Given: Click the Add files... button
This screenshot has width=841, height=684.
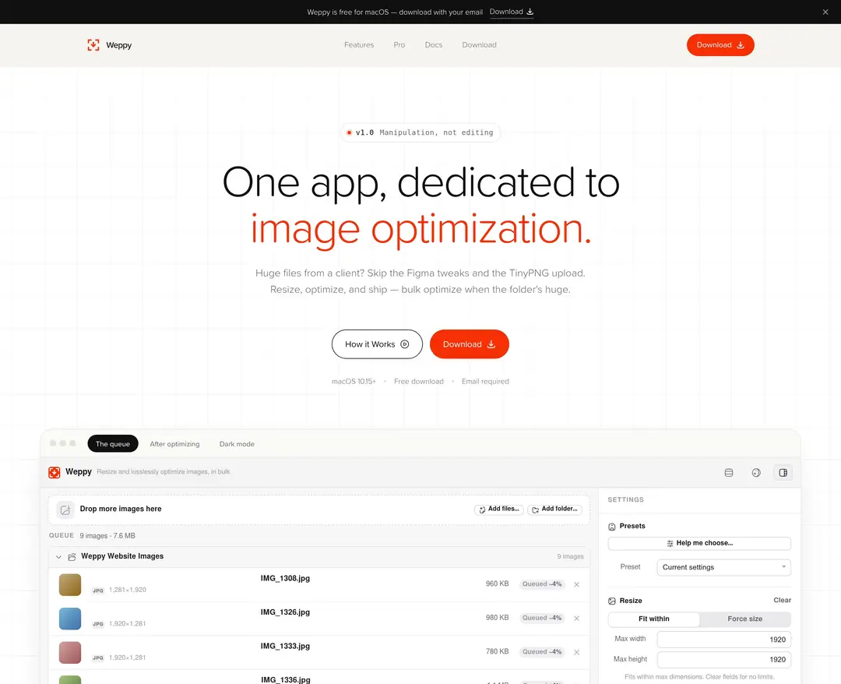Looking at the screenshot, I should (x=499, y=509).
